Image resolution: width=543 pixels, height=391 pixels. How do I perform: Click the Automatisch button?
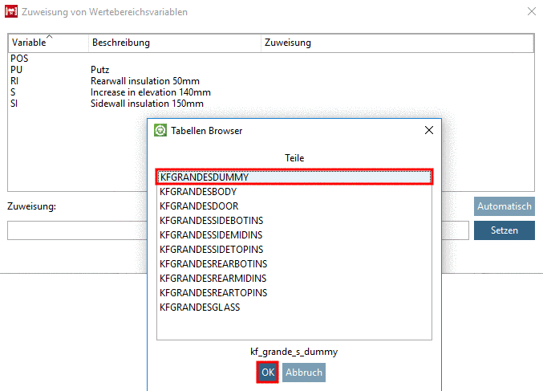click(505, 206)
